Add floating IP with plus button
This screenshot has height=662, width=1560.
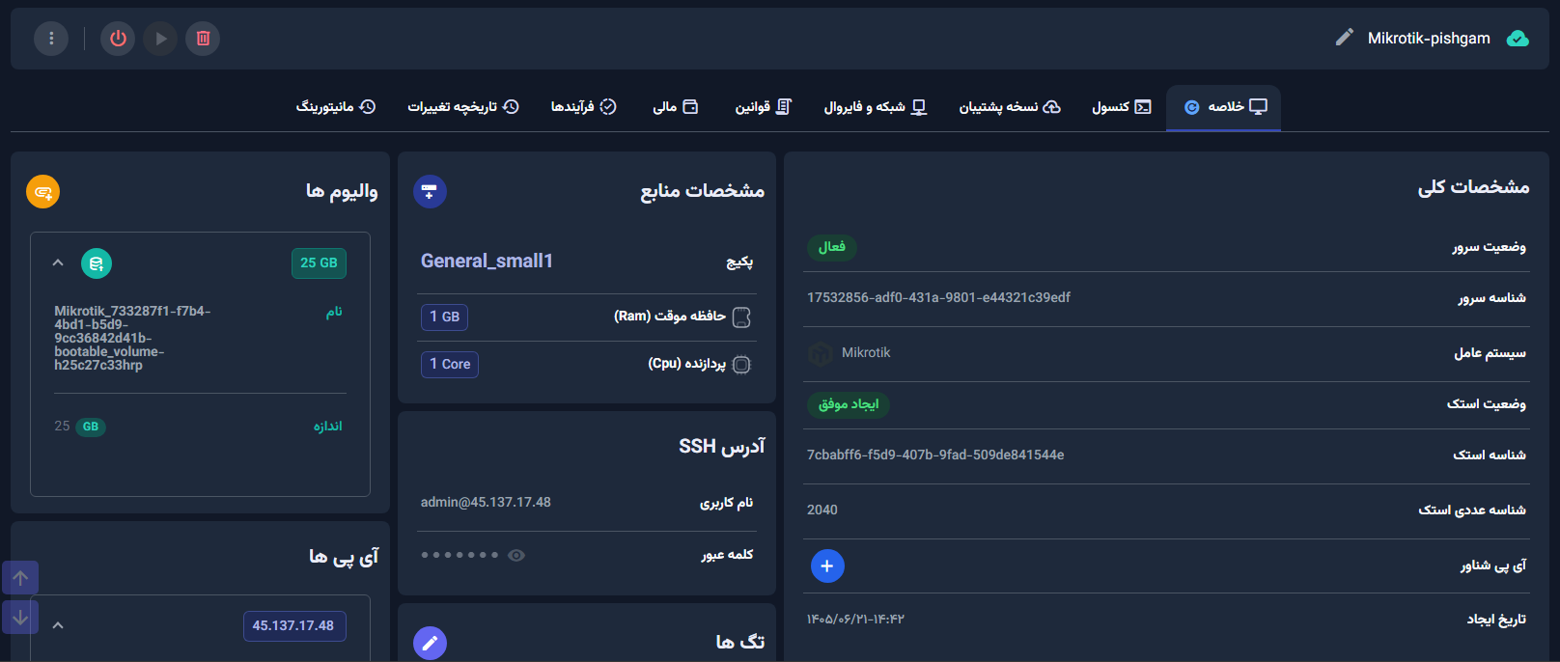tap(827, 565)
